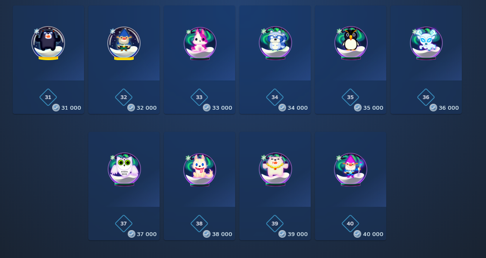Click the level 40 diamond badge
The width and height of the screenshot is (486, 258).
point(350,224)
